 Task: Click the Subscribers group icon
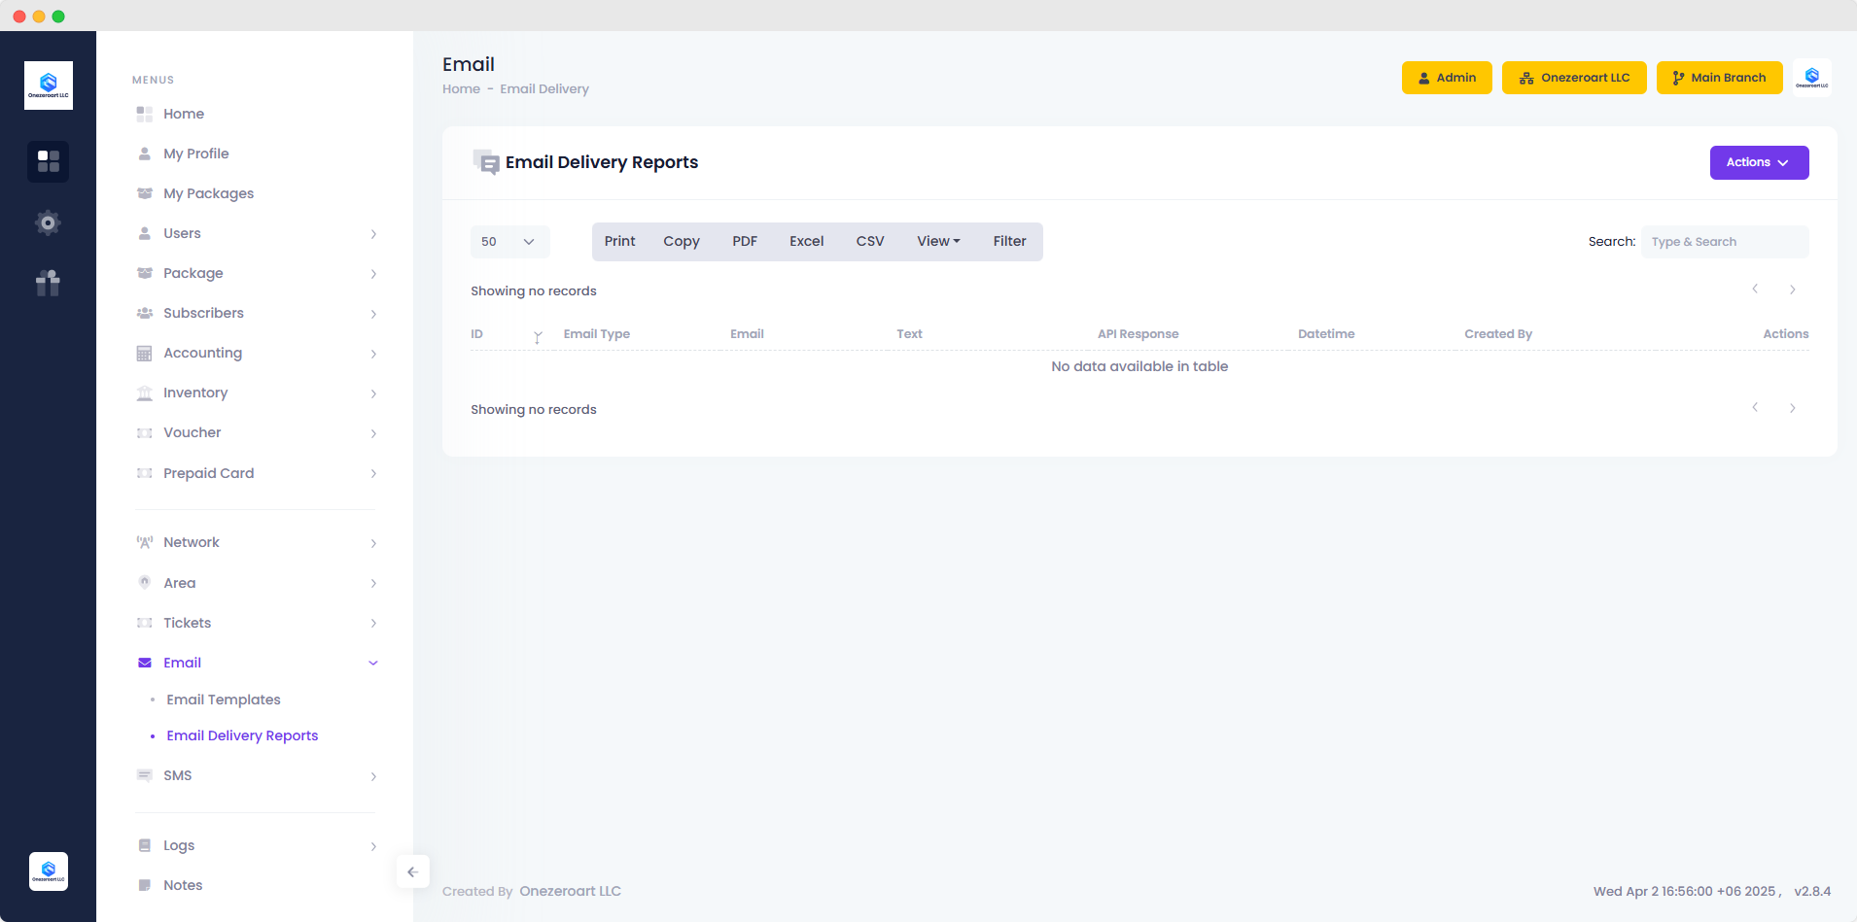[x=145, y=313]
